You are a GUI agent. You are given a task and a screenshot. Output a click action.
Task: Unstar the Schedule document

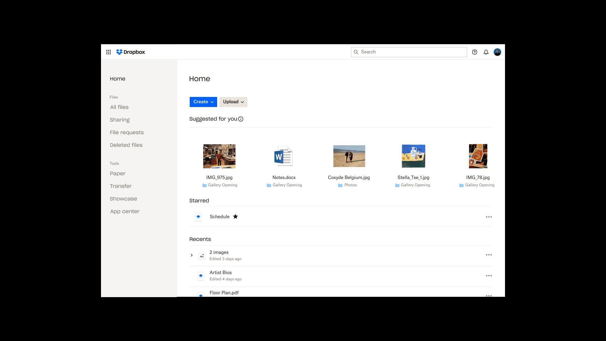(235, 217)
